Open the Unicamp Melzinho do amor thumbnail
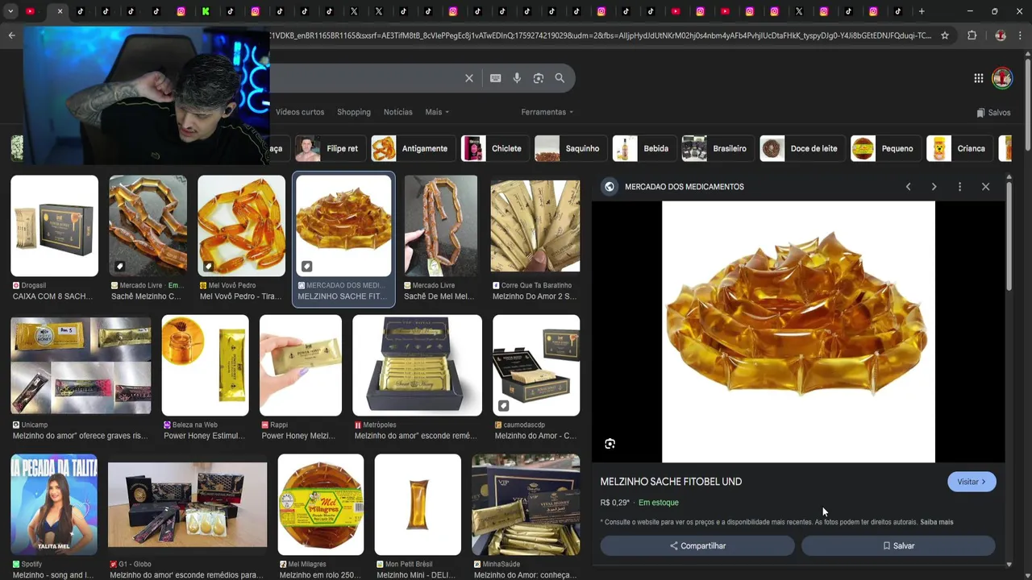The height and width of the screenshot is (580, 1032). click(81, 365)
